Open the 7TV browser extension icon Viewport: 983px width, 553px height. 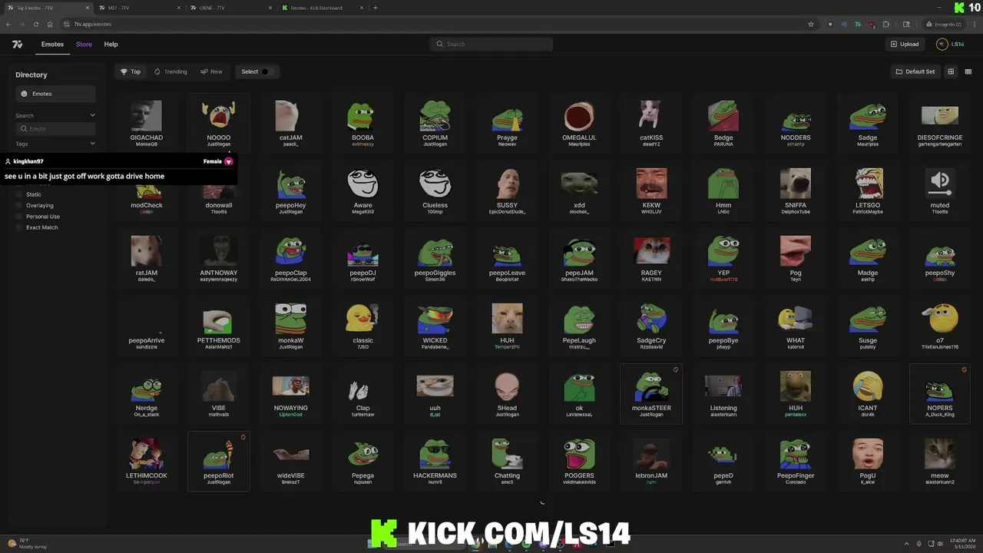coord(858,24)
